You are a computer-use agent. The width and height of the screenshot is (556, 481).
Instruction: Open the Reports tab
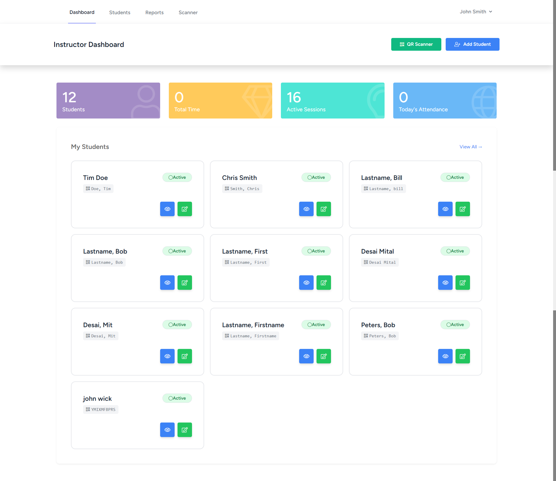154,12
